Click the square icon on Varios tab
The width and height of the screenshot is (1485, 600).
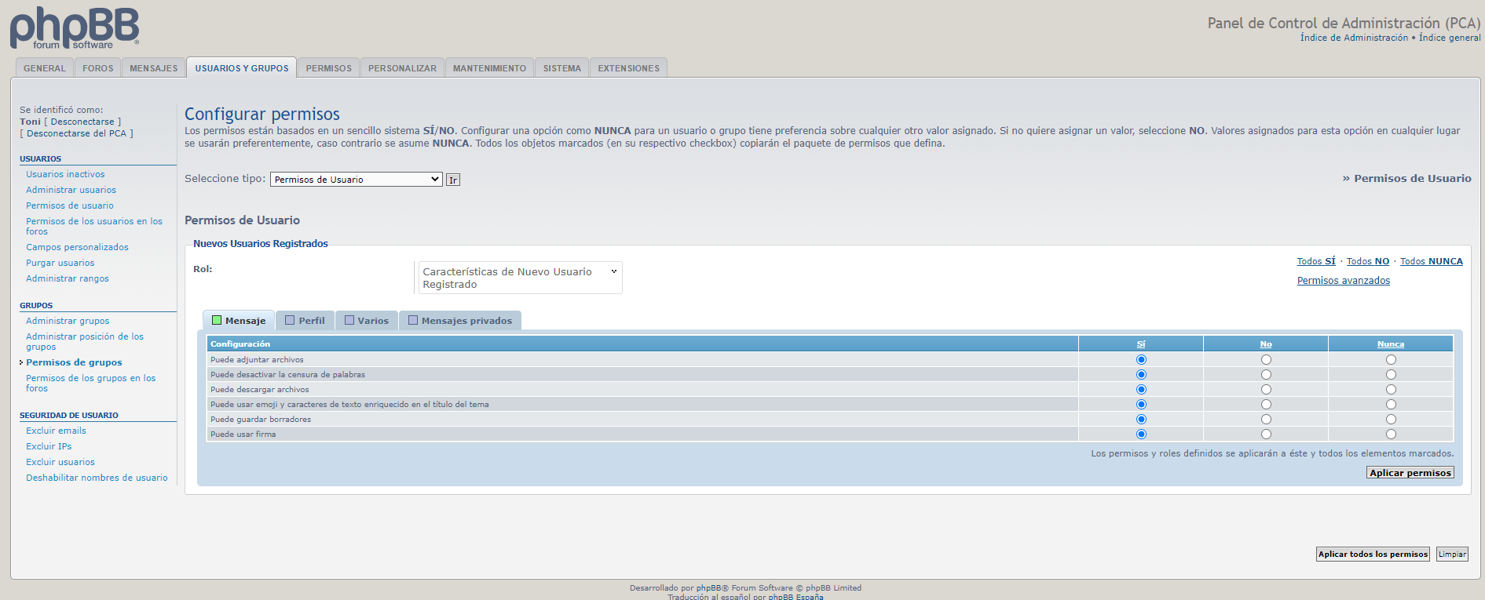point(349,320)
